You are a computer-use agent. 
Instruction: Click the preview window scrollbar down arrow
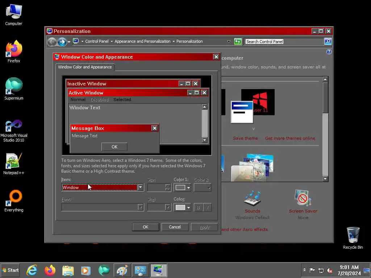tap(205, 140)
